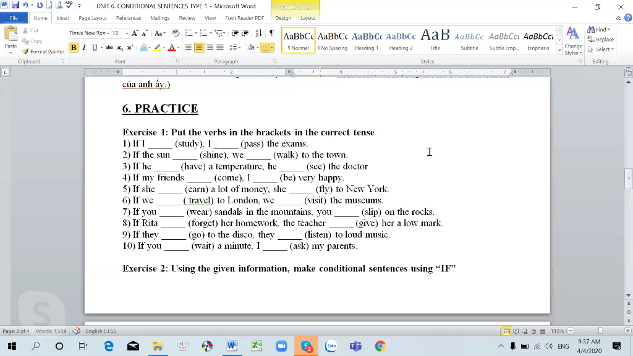Set Align Text Right
Viewport: 633px width, 356px height.
click(x=210, y=48)
